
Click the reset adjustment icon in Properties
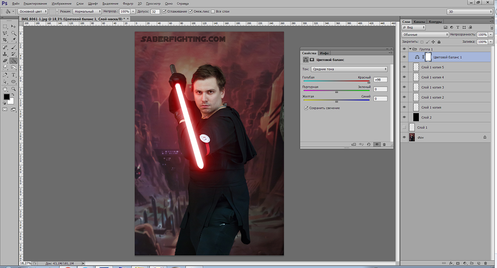[x=369, y=144]
